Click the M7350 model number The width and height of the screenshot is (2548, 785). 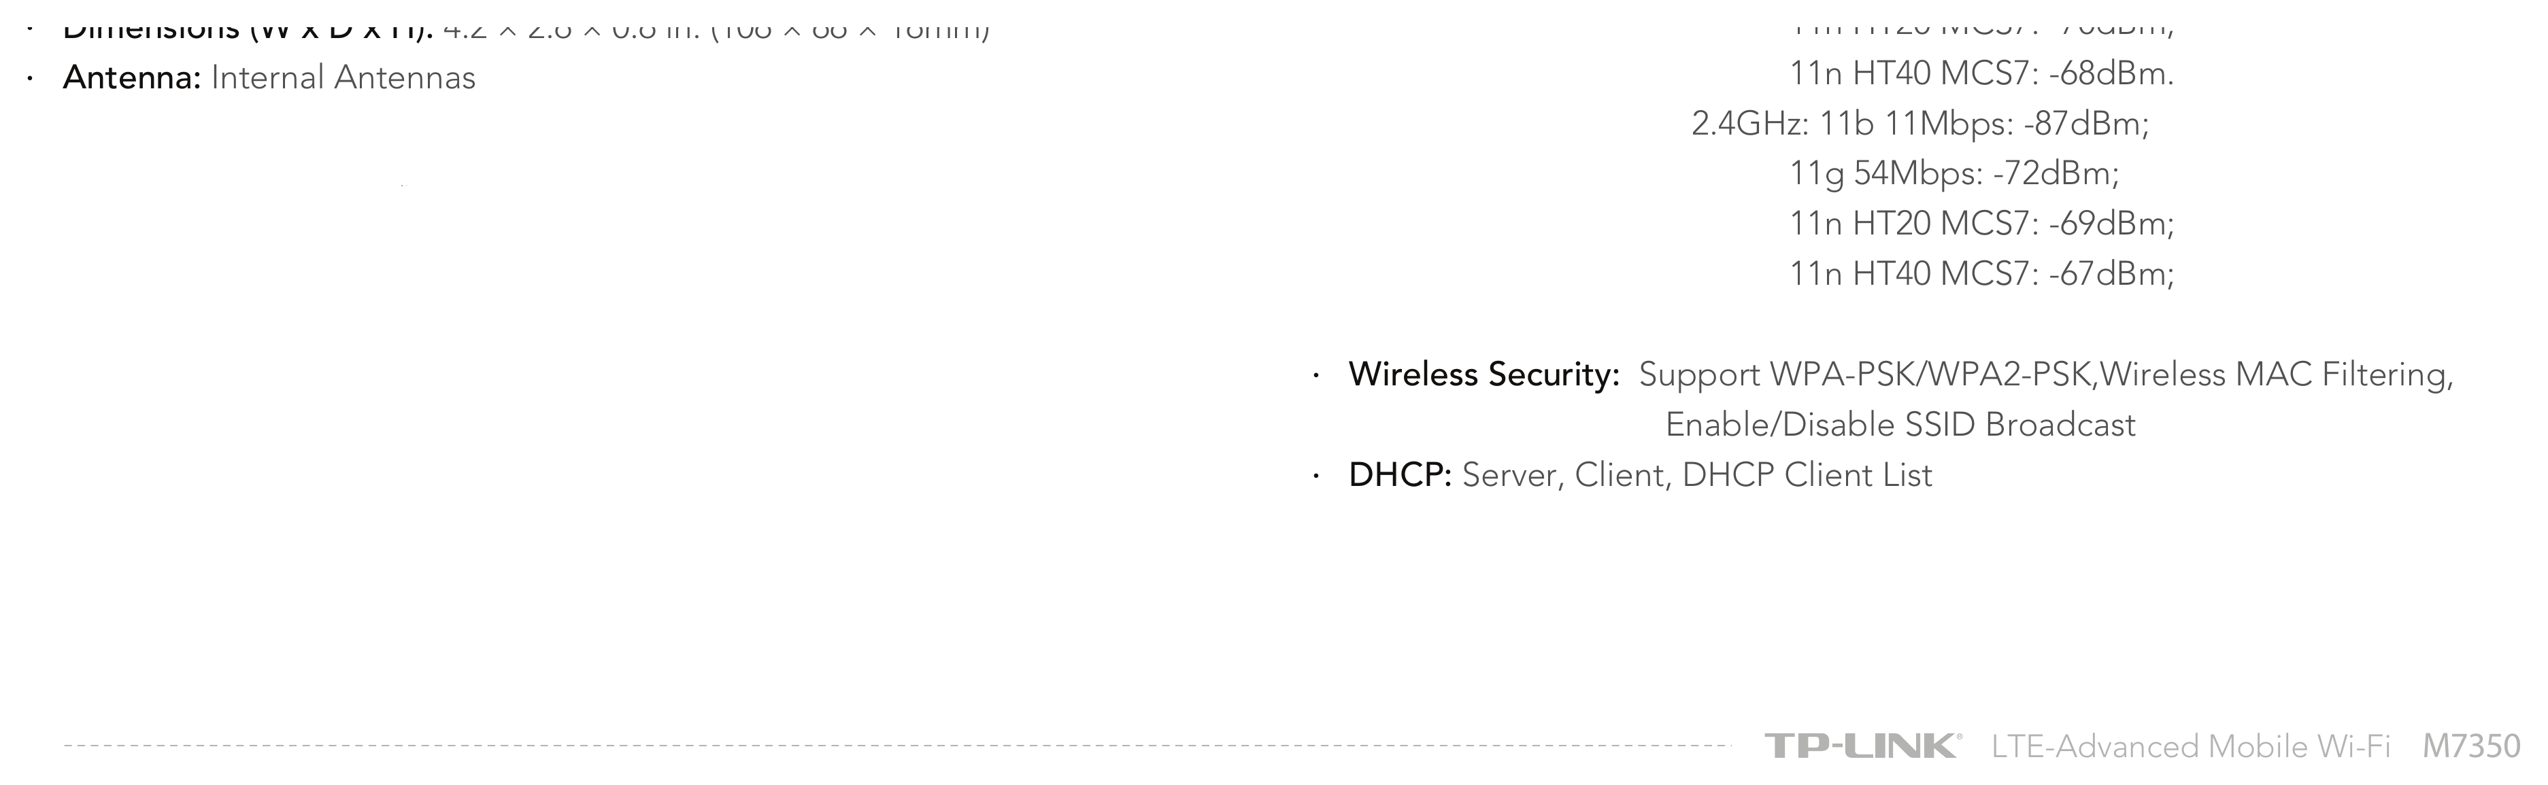pyautogui.click(x=2471, y=746)
